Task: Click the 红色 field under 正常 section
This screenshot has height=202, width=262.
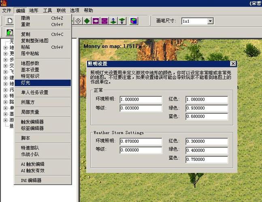Action: tap(207, 99)
